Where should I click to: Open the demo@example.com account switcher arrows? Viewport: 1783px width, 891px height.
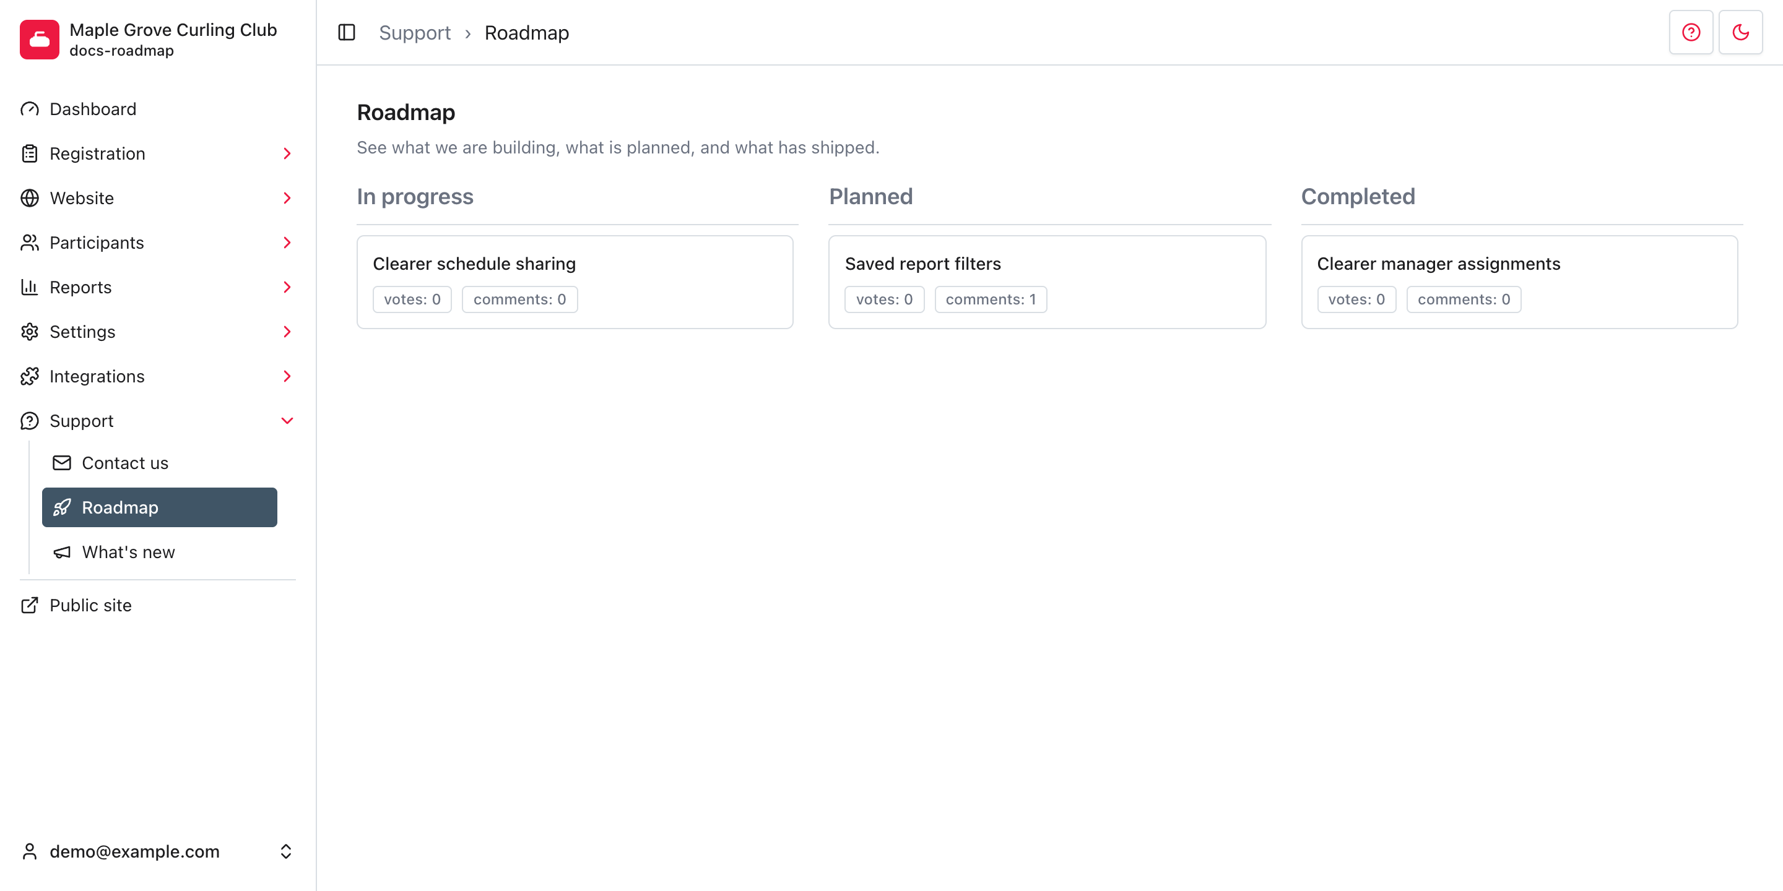tap(286, 851)
